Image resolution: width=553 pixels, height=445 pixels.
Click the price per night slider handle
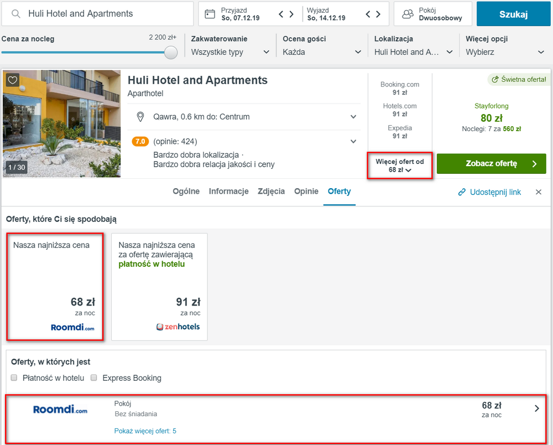point(171,53)
